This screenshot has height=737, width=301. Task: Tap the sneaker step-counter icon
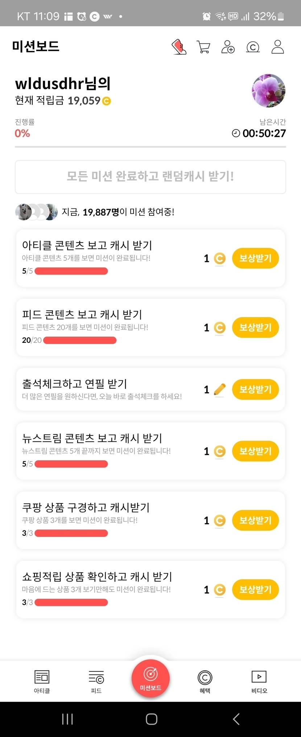179,47
